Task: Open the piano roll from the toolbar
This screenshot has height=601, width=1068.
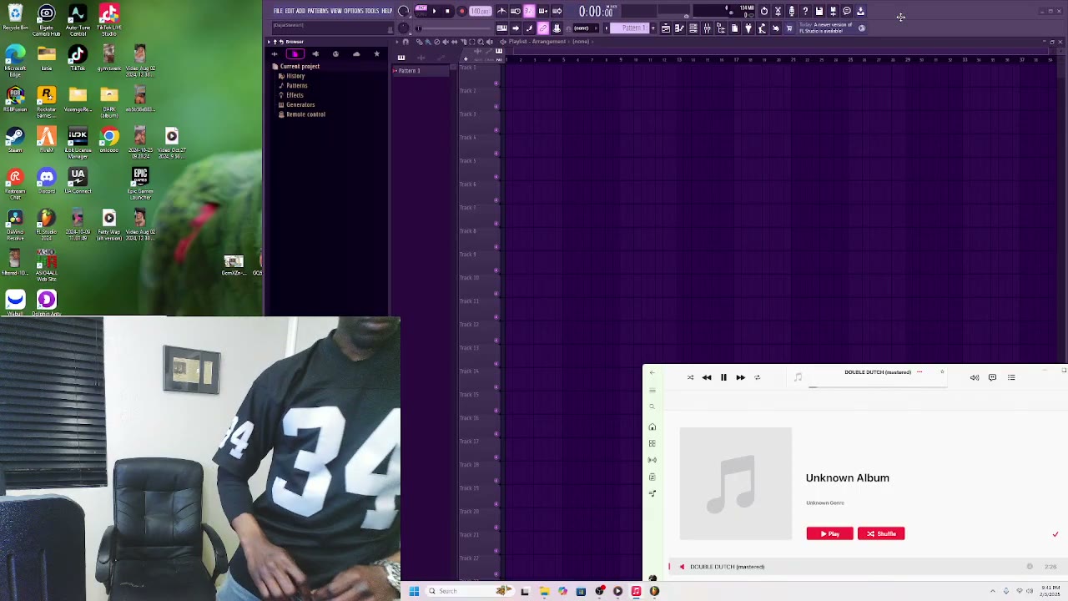Action: [x=679, y=28]
